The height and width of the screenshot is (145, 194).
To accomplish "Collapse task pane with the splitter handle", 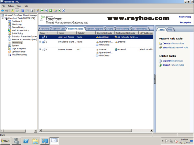I will pos(155,79).
